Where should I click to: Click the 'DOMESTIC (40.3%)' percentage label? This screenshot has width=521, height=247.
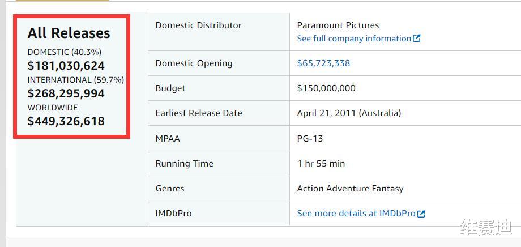tap(65, 52)
